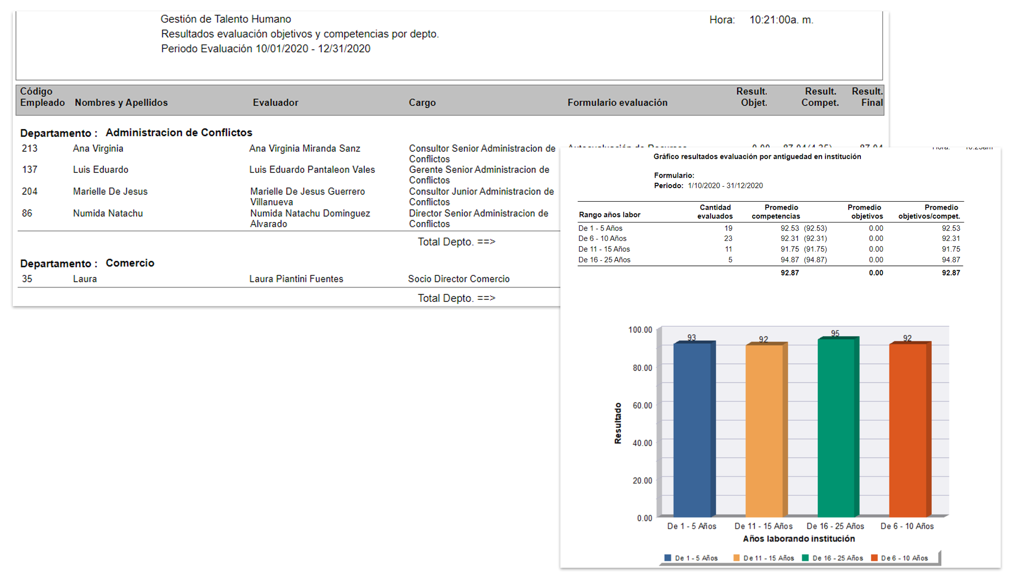
Task: Click the 'Nombres y Apellidos' column header
Action: [x=121, y=102]
